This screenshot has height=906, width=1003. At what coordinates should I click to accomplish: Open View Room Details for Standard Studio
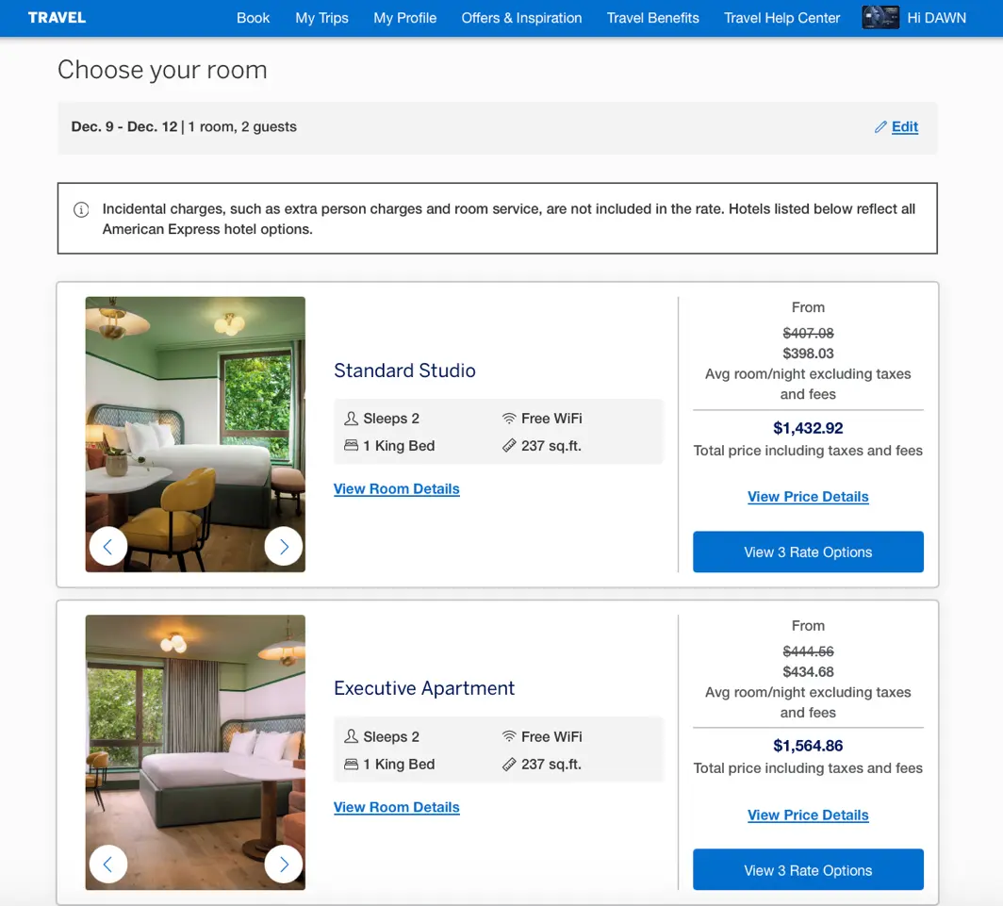[x=397, y=489]
